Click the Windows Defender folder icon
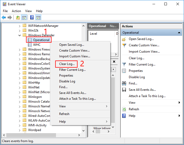184x145 pixels. 24,35
